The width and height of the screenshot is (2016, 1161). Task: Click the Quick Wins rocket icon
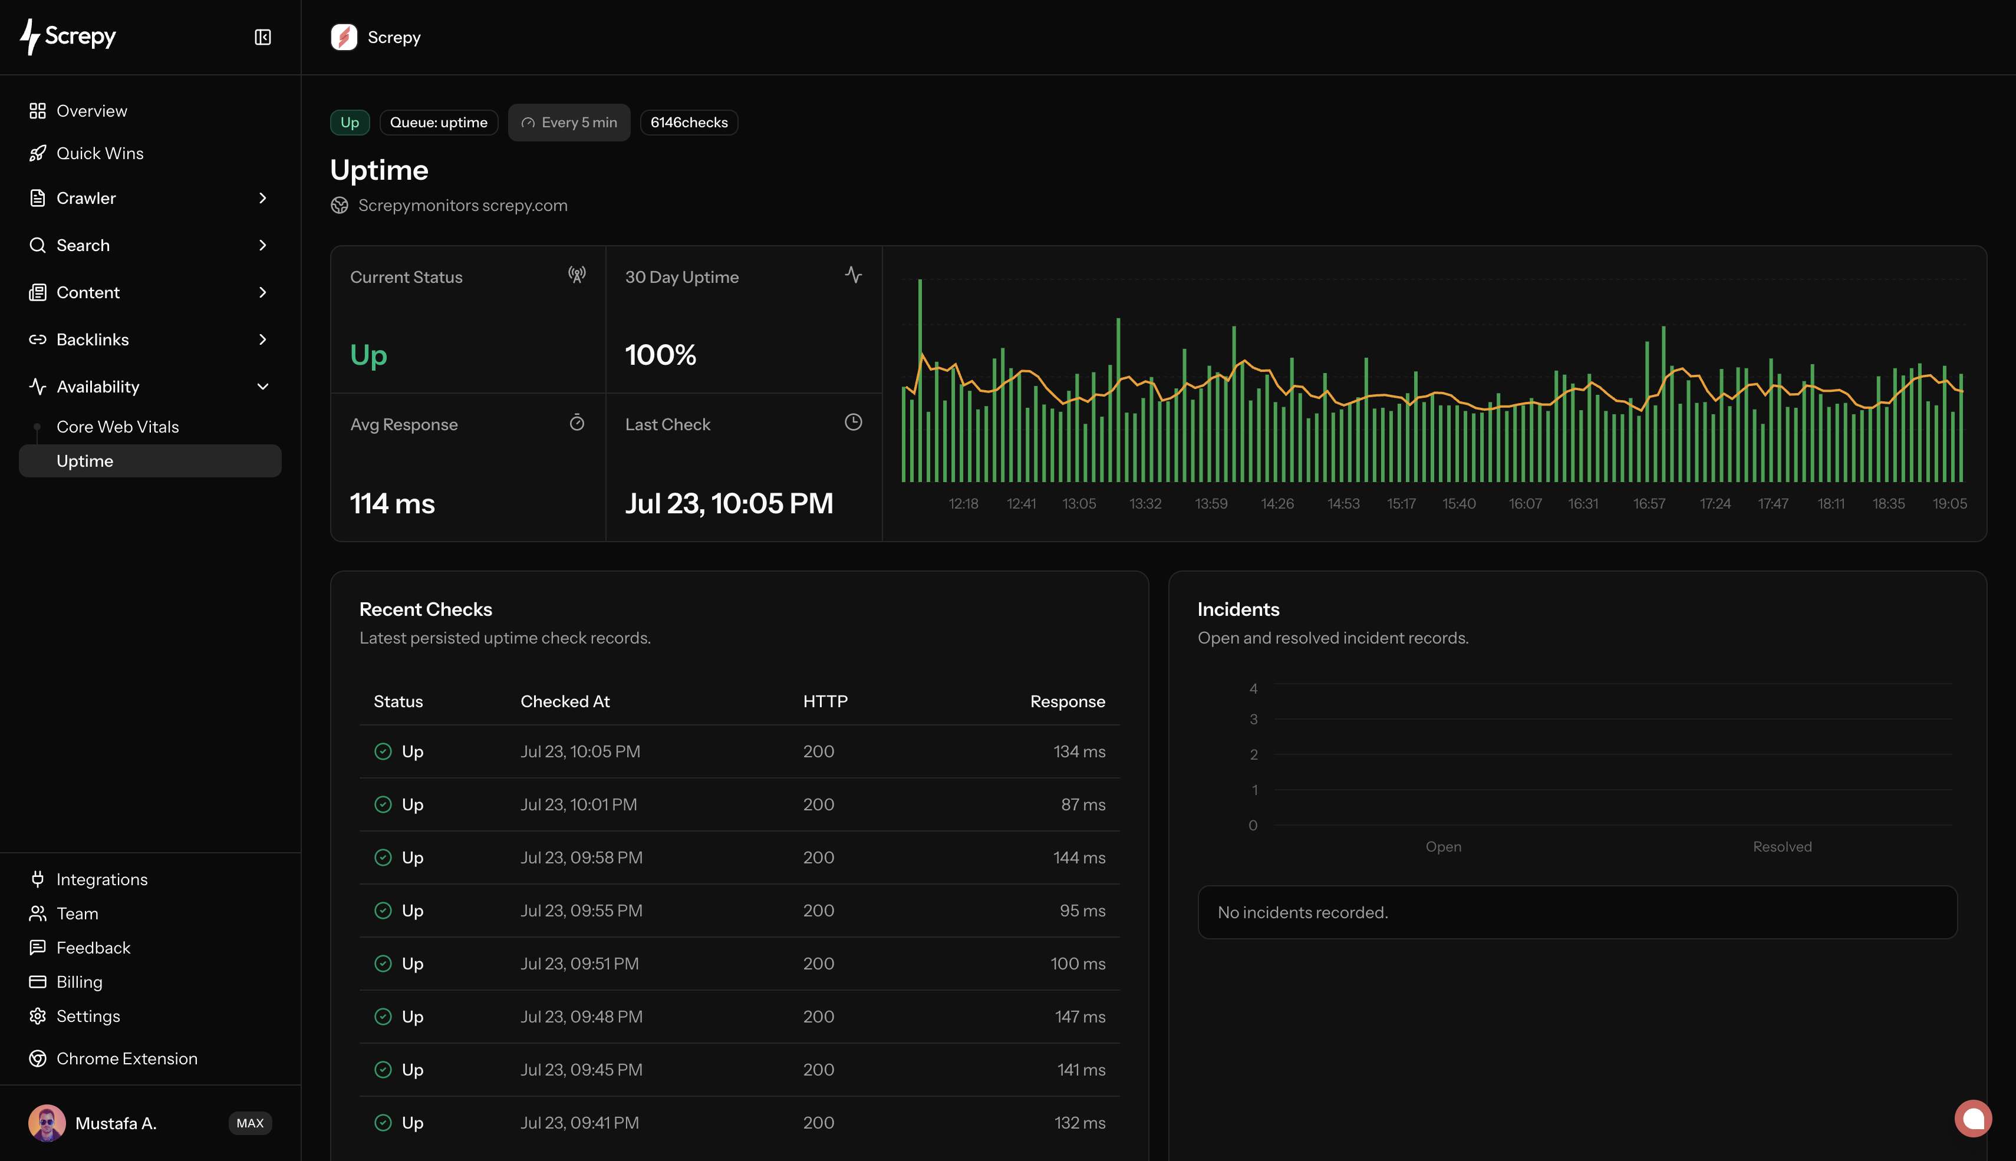tap(38, 153)
